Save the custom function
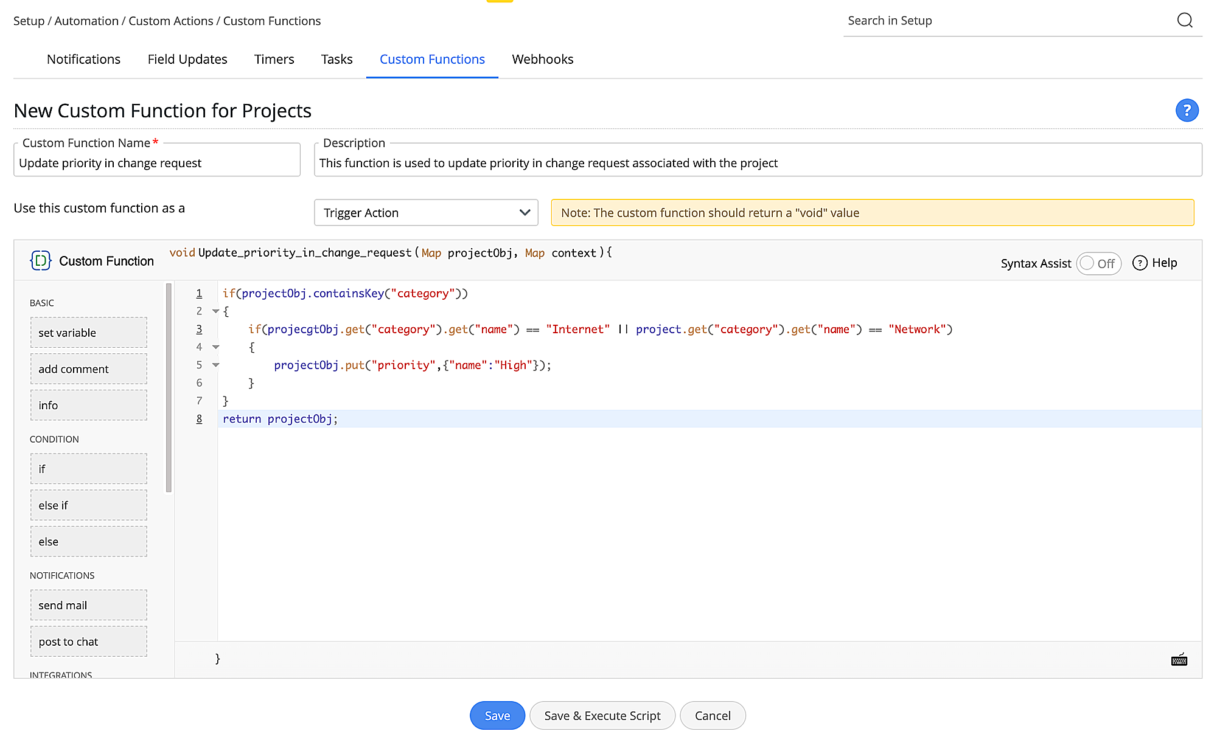 coord(497,715)
